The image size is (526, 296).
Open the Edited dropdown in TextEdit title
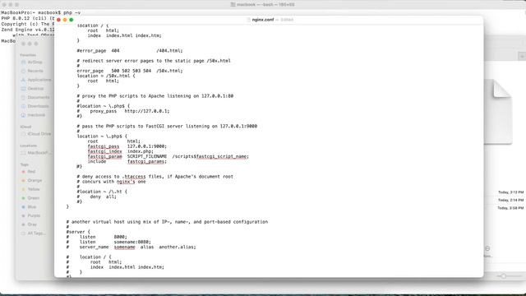[x=287, y=20]
